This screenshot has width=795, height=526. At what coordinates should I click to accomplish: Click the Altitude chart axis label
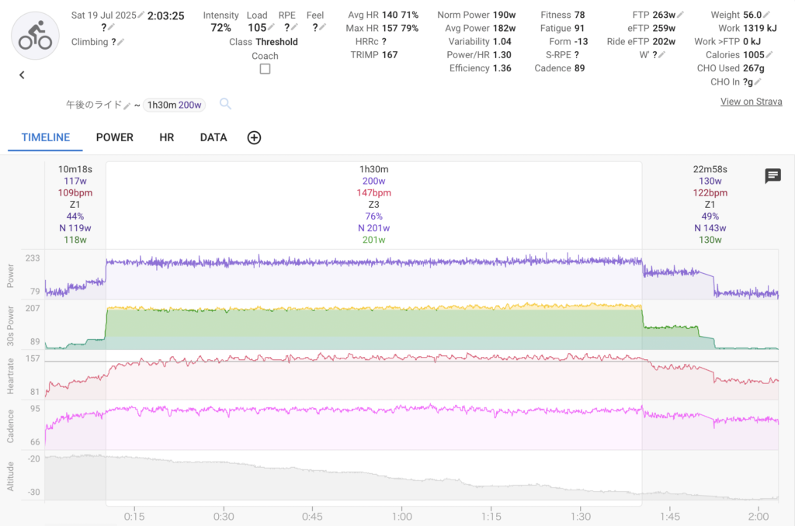coord(10,476)
